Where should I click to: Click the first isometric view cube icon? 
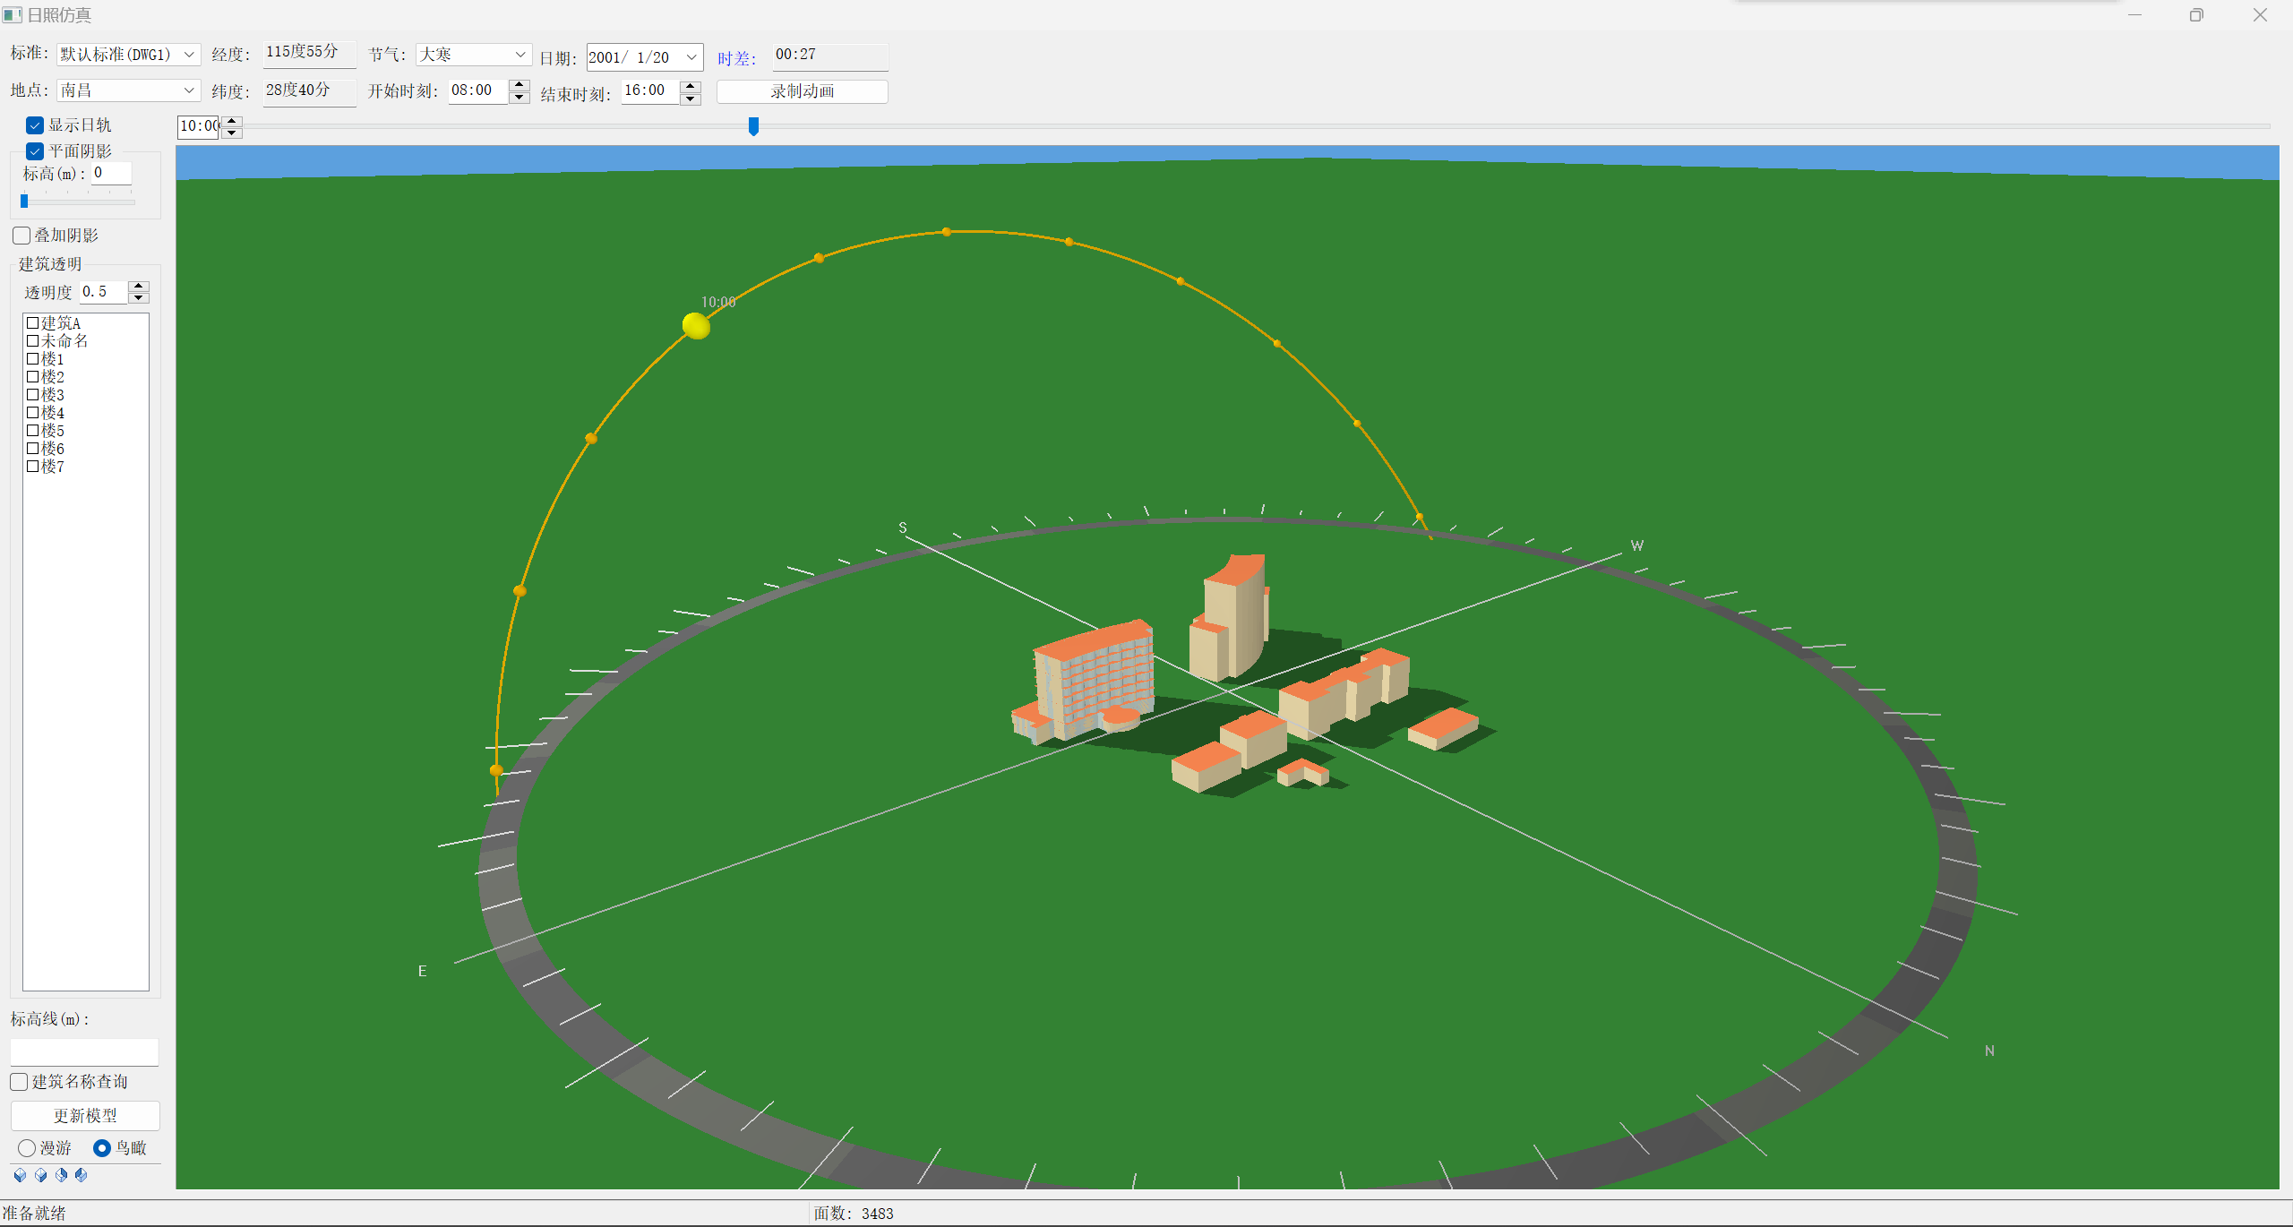20,1175
